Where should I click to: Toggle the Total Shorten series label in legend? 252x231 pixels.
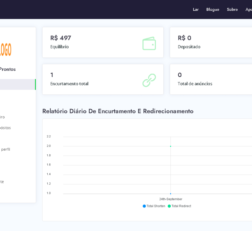click(156, 206)
